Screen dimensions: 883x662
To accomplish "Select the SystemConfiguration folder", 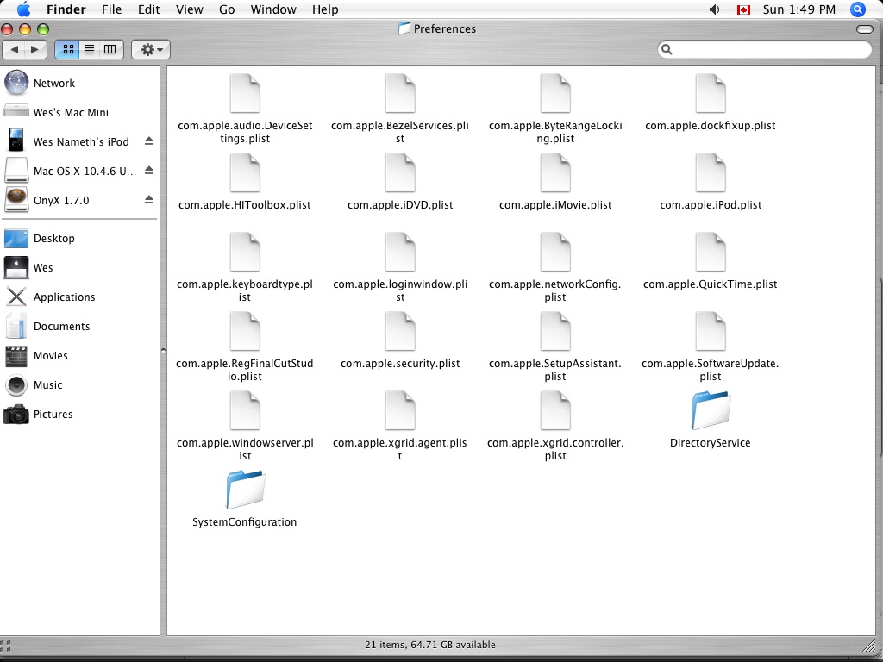I will tap(245, 490).
